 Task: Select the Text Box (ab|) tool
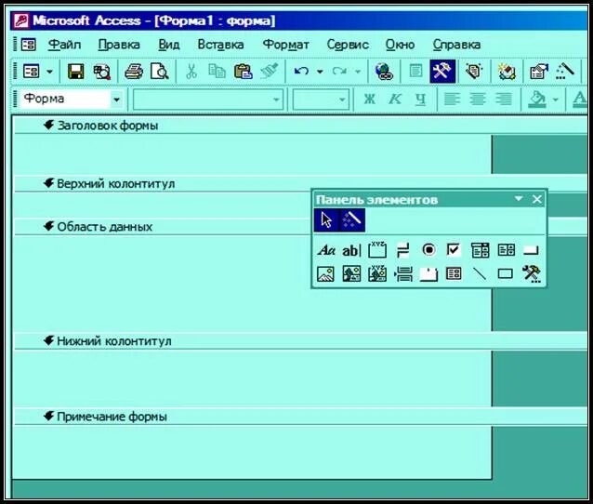click(351, 250)
